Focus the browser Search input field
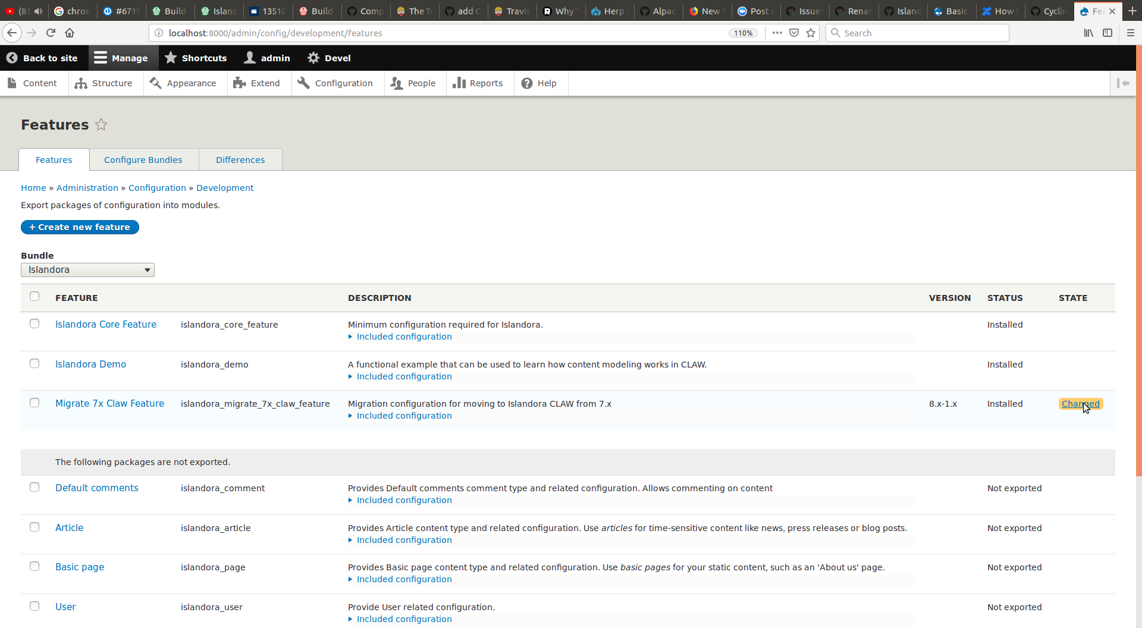 point(917,33)
